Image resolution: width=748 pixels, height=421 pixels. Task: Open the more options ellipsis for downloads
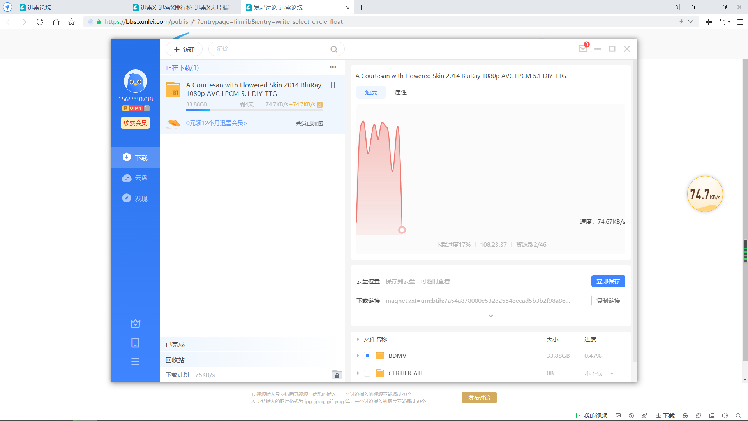tap(333, 67)
